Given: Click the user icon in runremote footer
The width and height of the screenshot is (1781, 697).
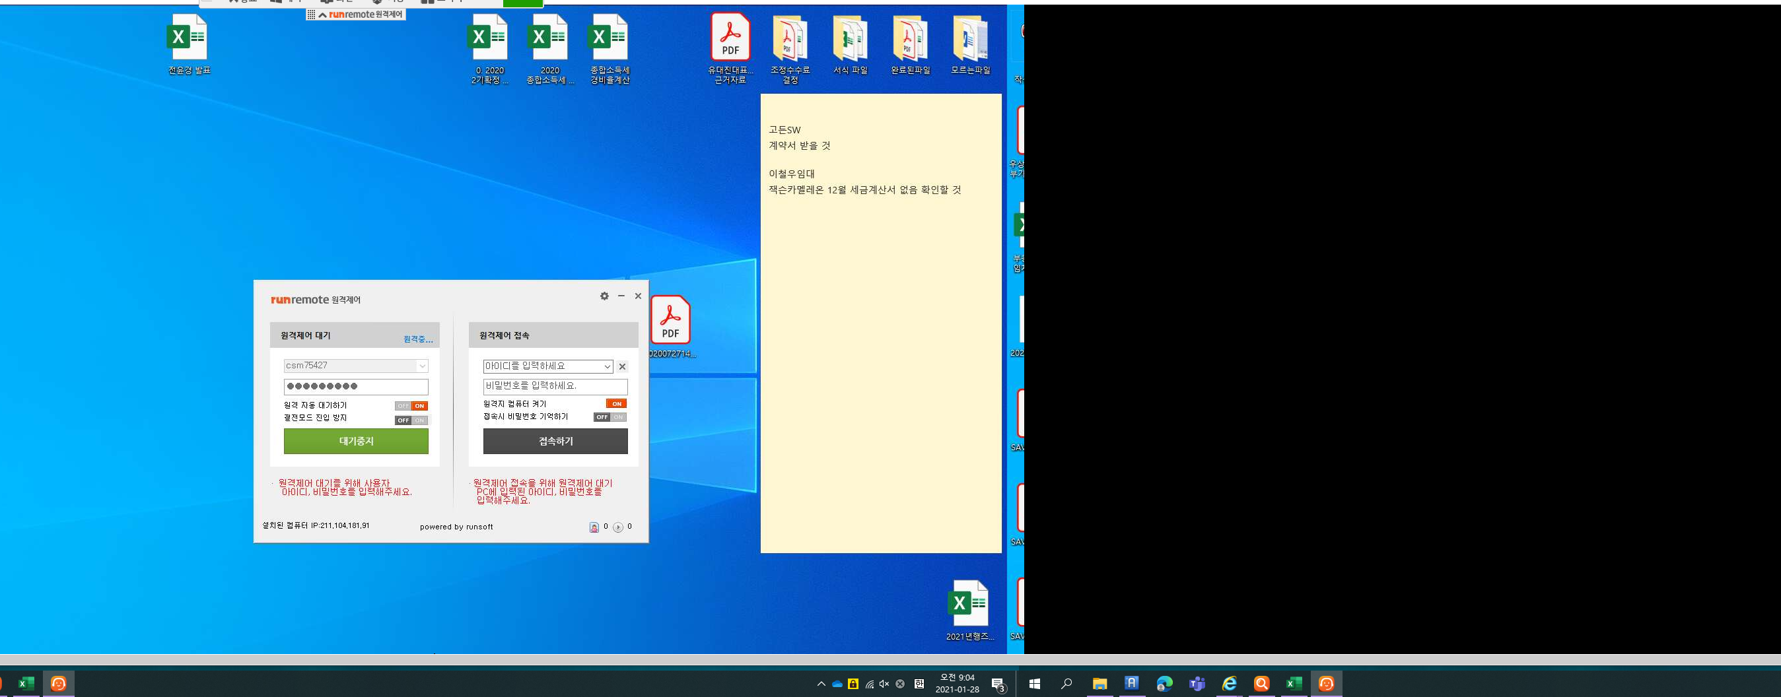Looking at the screenshot, I should pyautogui.click(x=594, y=527).
